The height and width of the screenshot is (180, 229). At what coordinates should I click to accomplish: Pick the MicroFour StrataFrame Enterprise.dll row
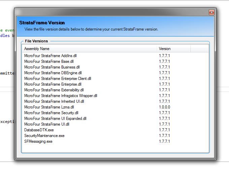[53, 84]
